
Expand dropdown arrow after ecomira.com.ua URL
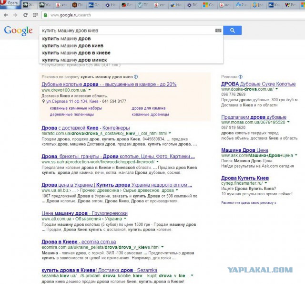(163, 247)
